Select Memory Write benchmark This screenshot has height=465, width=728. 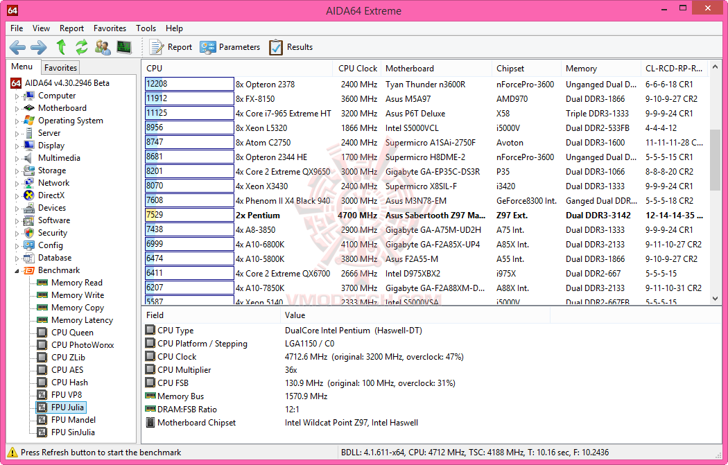[x=78, y=295]
